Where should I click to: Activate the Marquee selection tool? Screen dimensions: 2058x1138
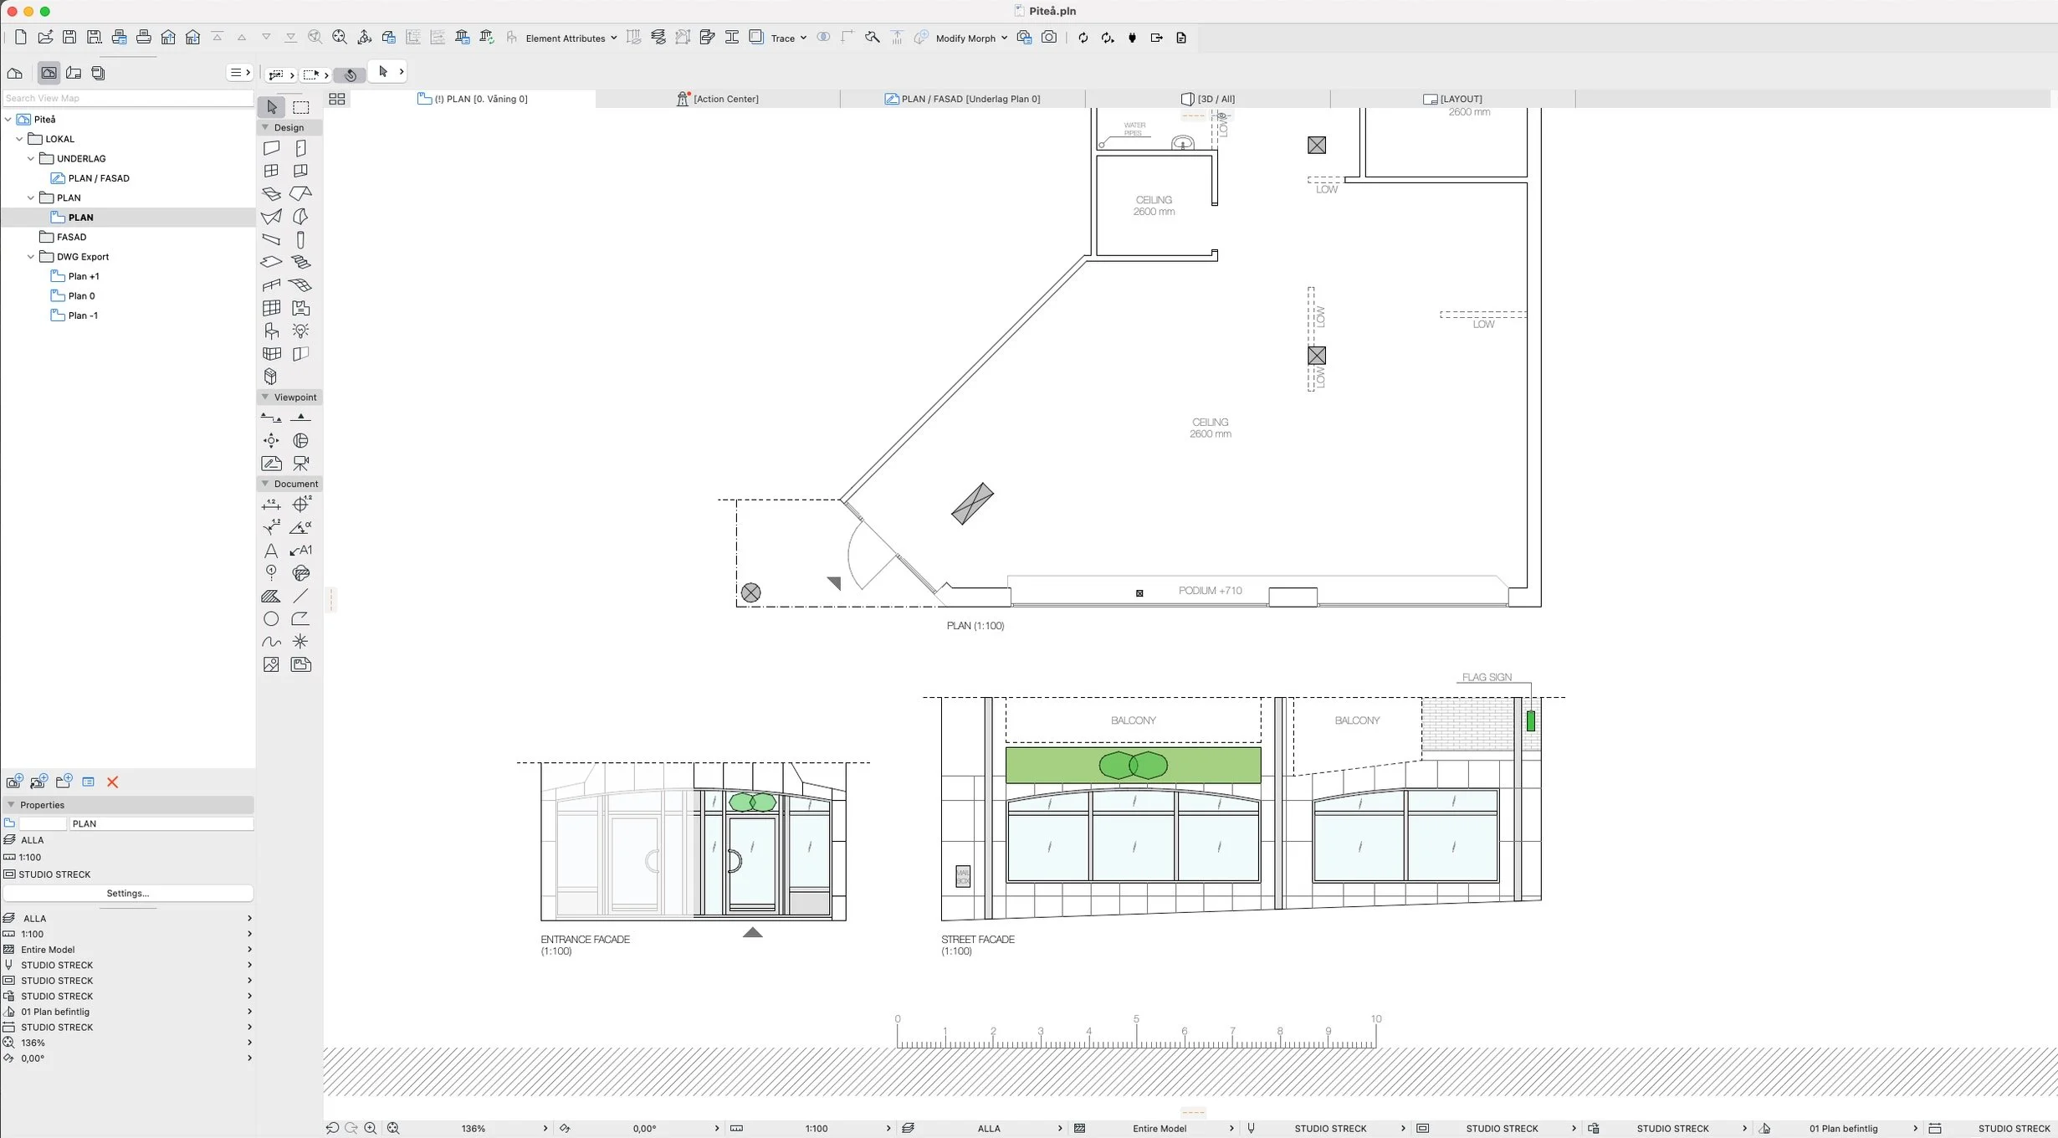pos(300,107)
